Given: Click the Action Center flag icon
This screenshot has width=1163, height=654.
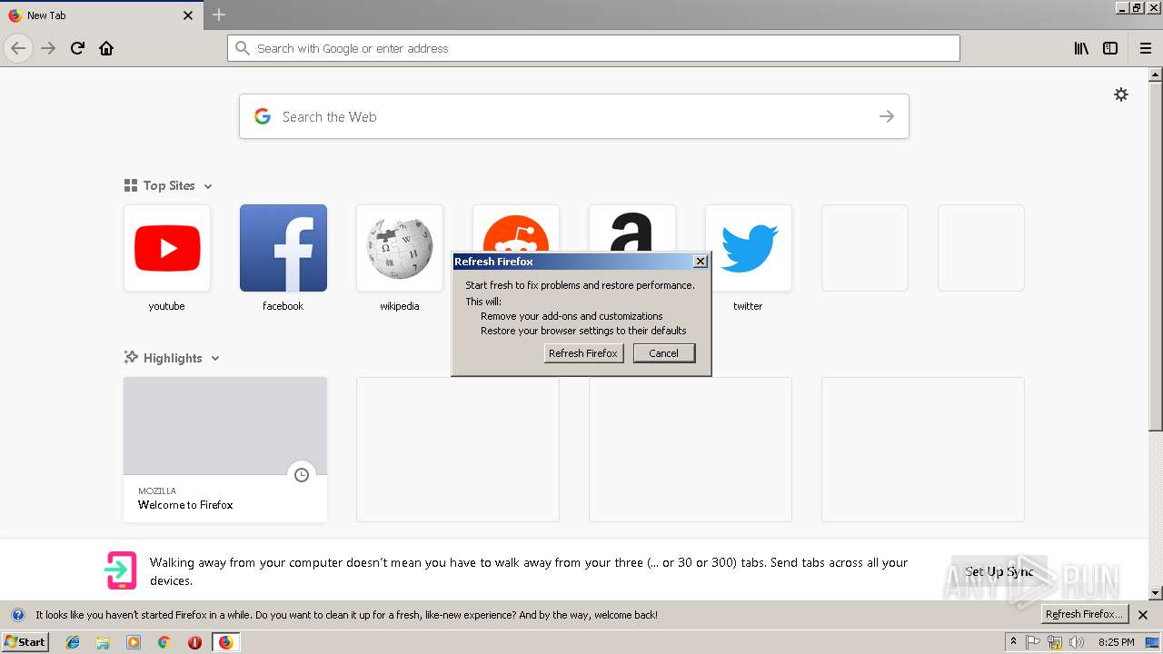Looking at the screenshot, I should pos(1033,642).
